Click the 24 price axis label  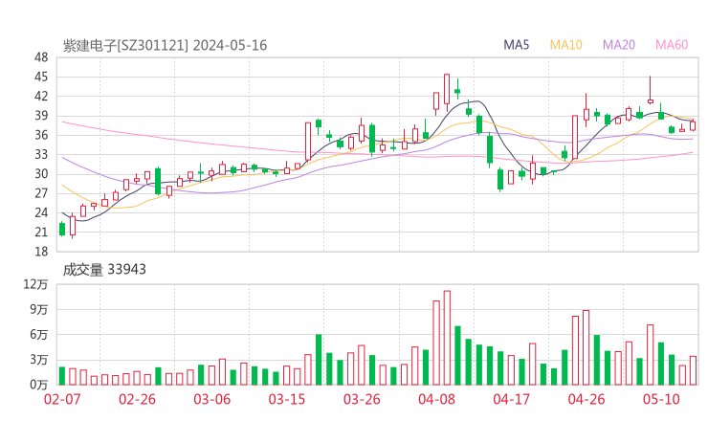pos(41,212)
